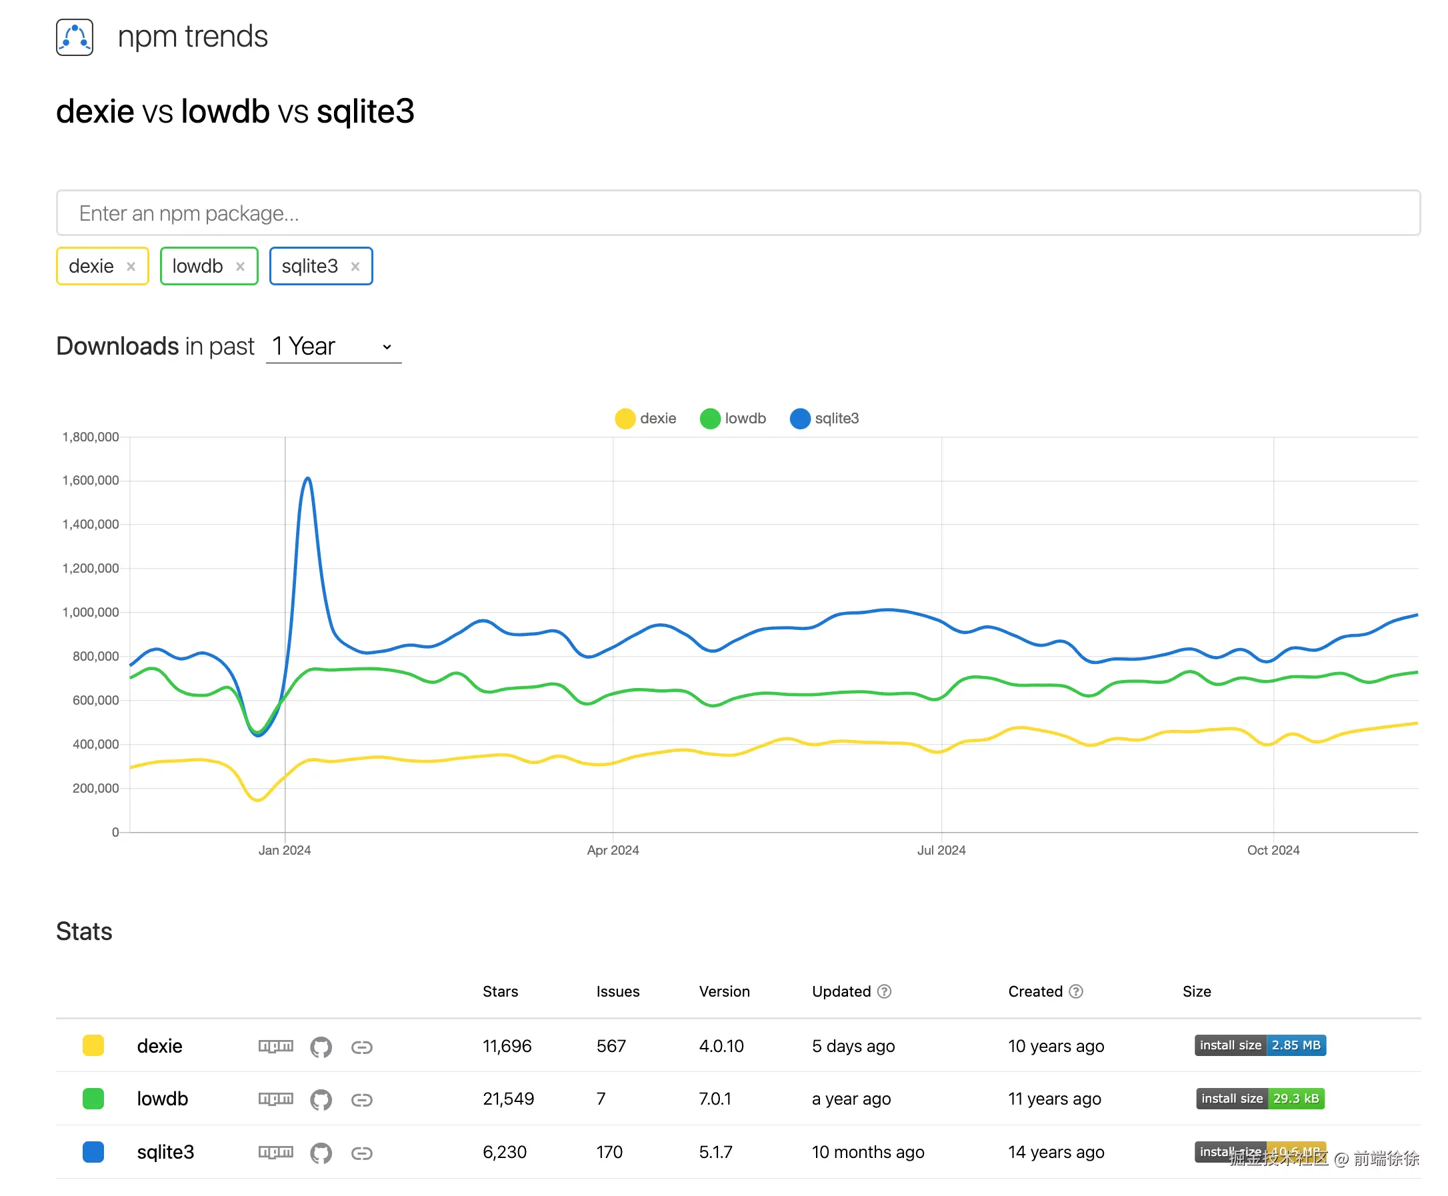This screenshot has height=1196, width=1448.
Task: Open dexie's npm page icon
Action: [x=275, y=1046]
